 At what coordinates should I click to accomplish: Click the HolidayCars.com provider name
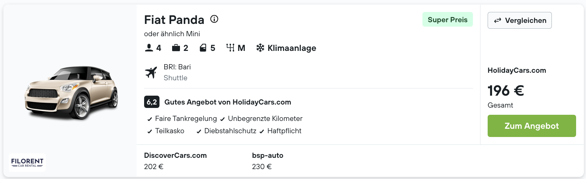[x=517, y=70]
